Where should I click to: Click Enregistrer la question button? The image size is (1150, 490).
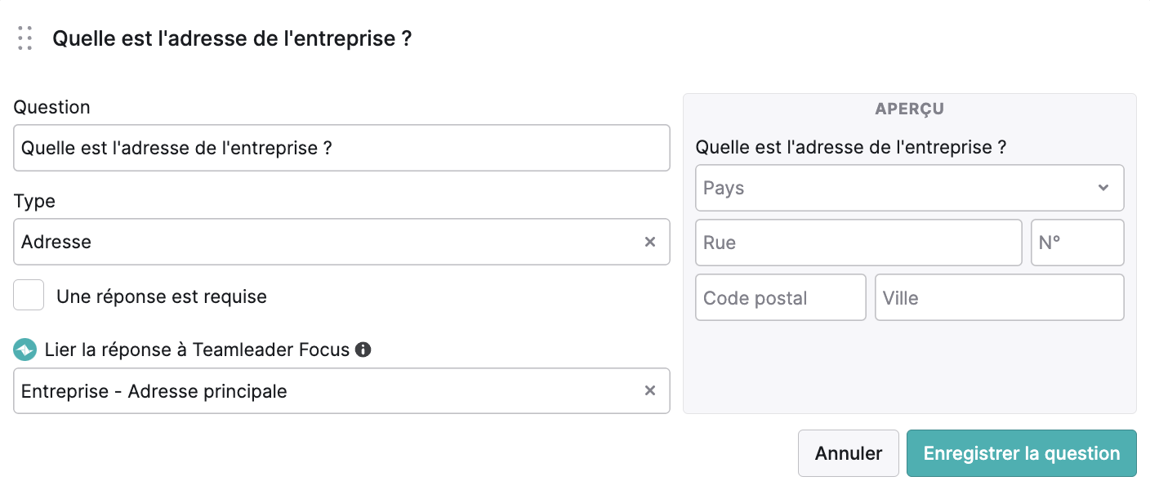click(1022, 453)
